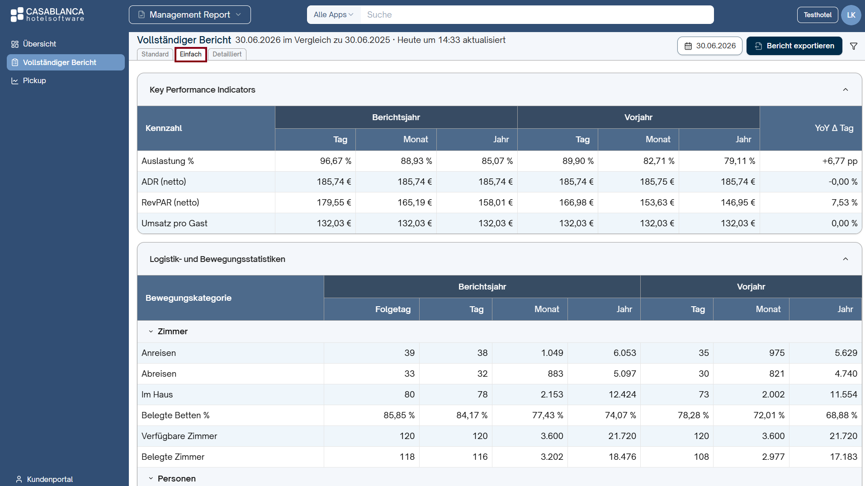This screenshot has height=486, width=865.
Task: Click the calendar icon in date button
Action: [x=688, y=46]
